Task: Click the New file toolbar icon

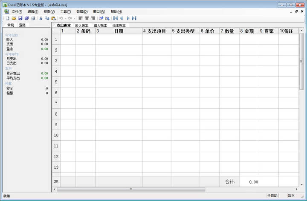Action: click(8, 18)
